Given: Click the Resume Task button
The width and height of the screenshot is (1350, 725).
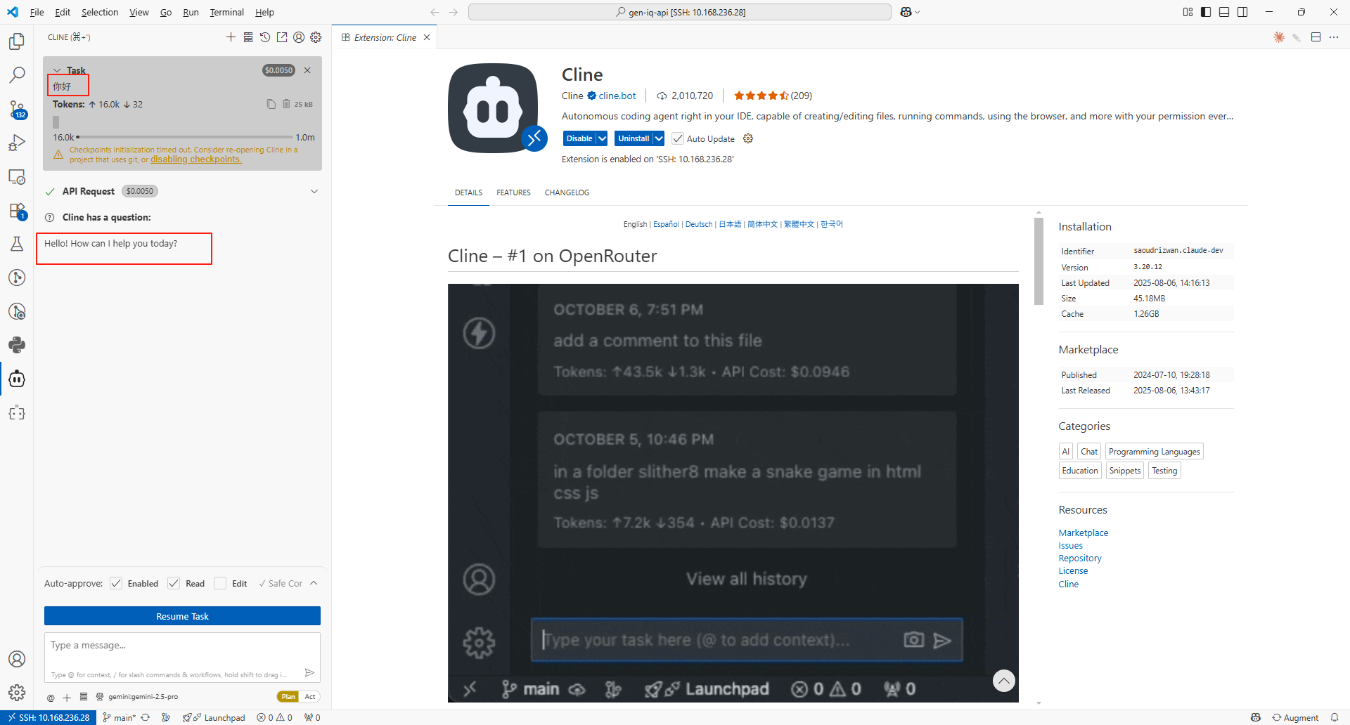Looking at the screenshot, I should 182,616.
